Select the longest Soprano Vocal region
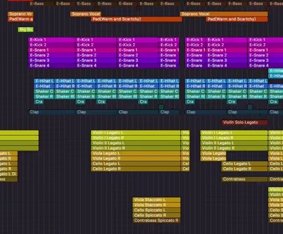The height and width of the screenshot is (234, 283). click(224, 14)
